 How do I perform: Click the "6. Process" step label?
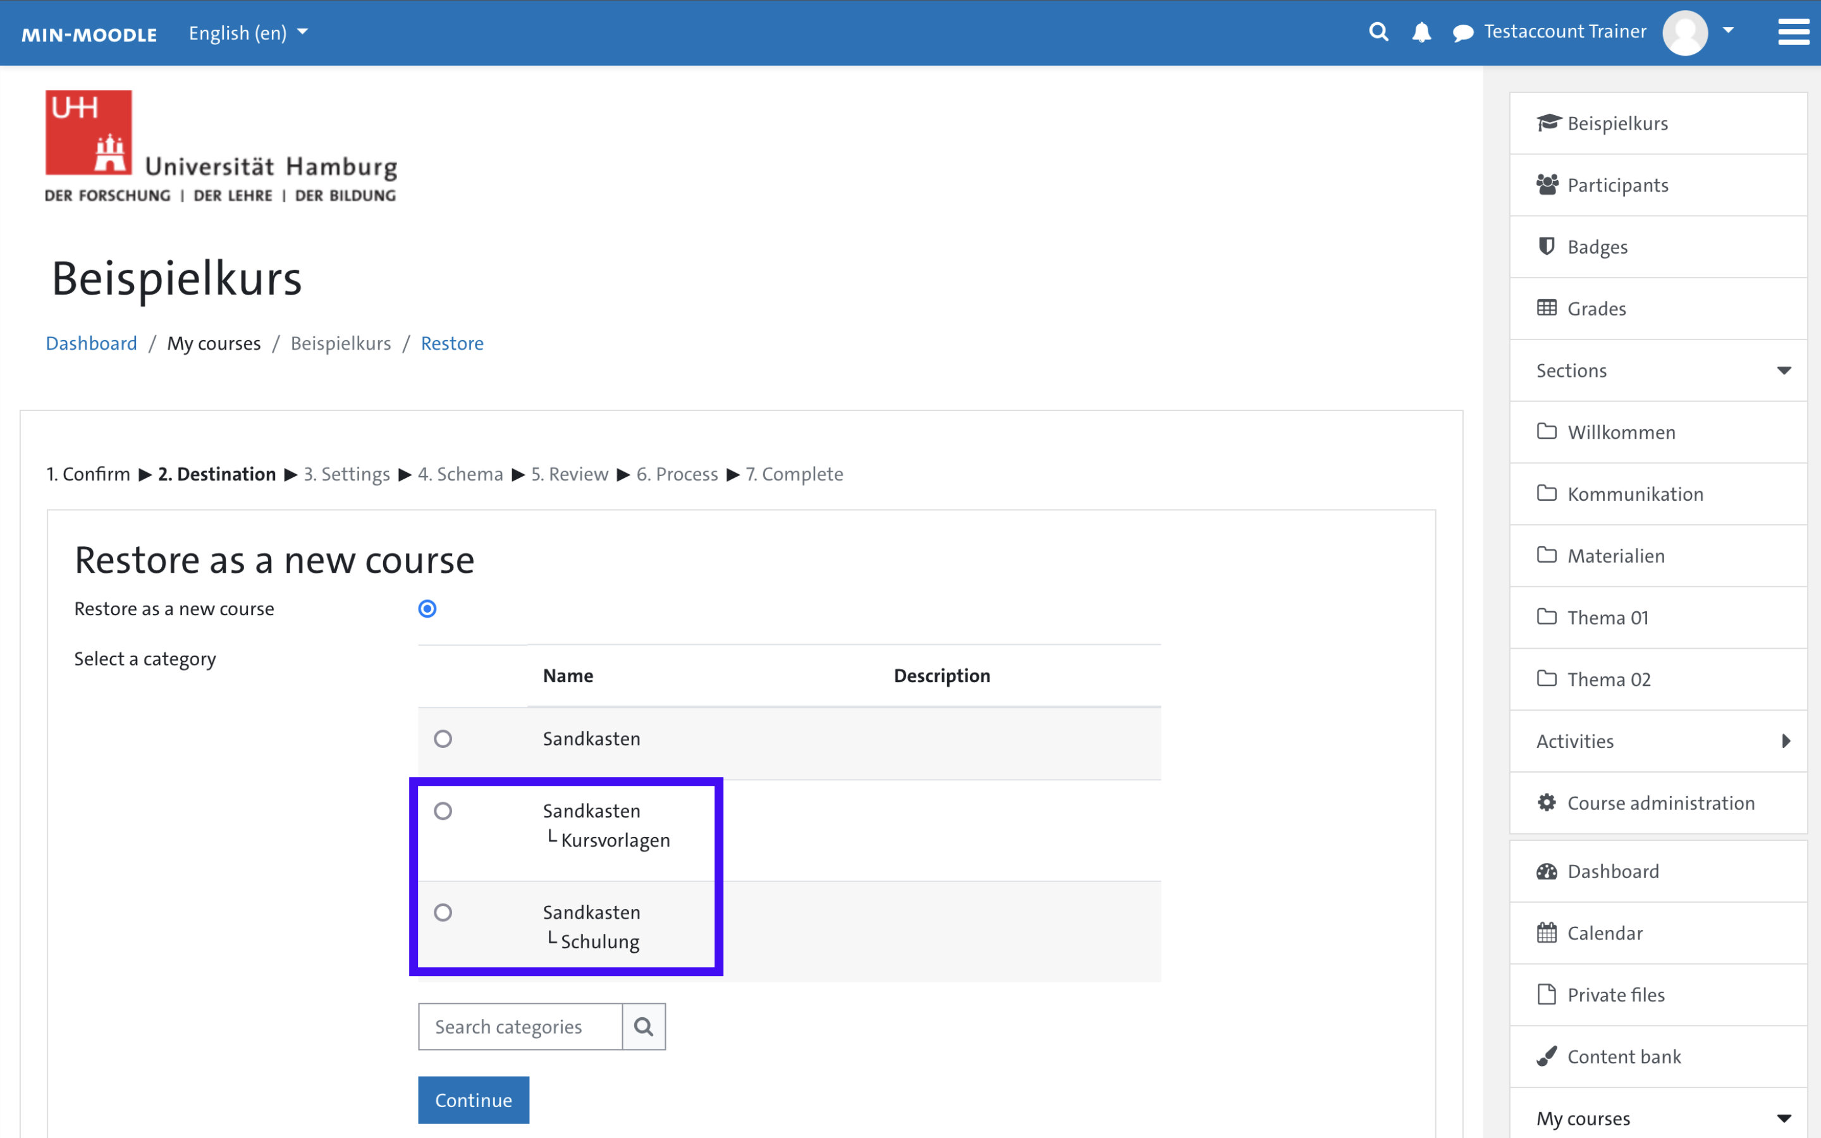click(677, 474)
